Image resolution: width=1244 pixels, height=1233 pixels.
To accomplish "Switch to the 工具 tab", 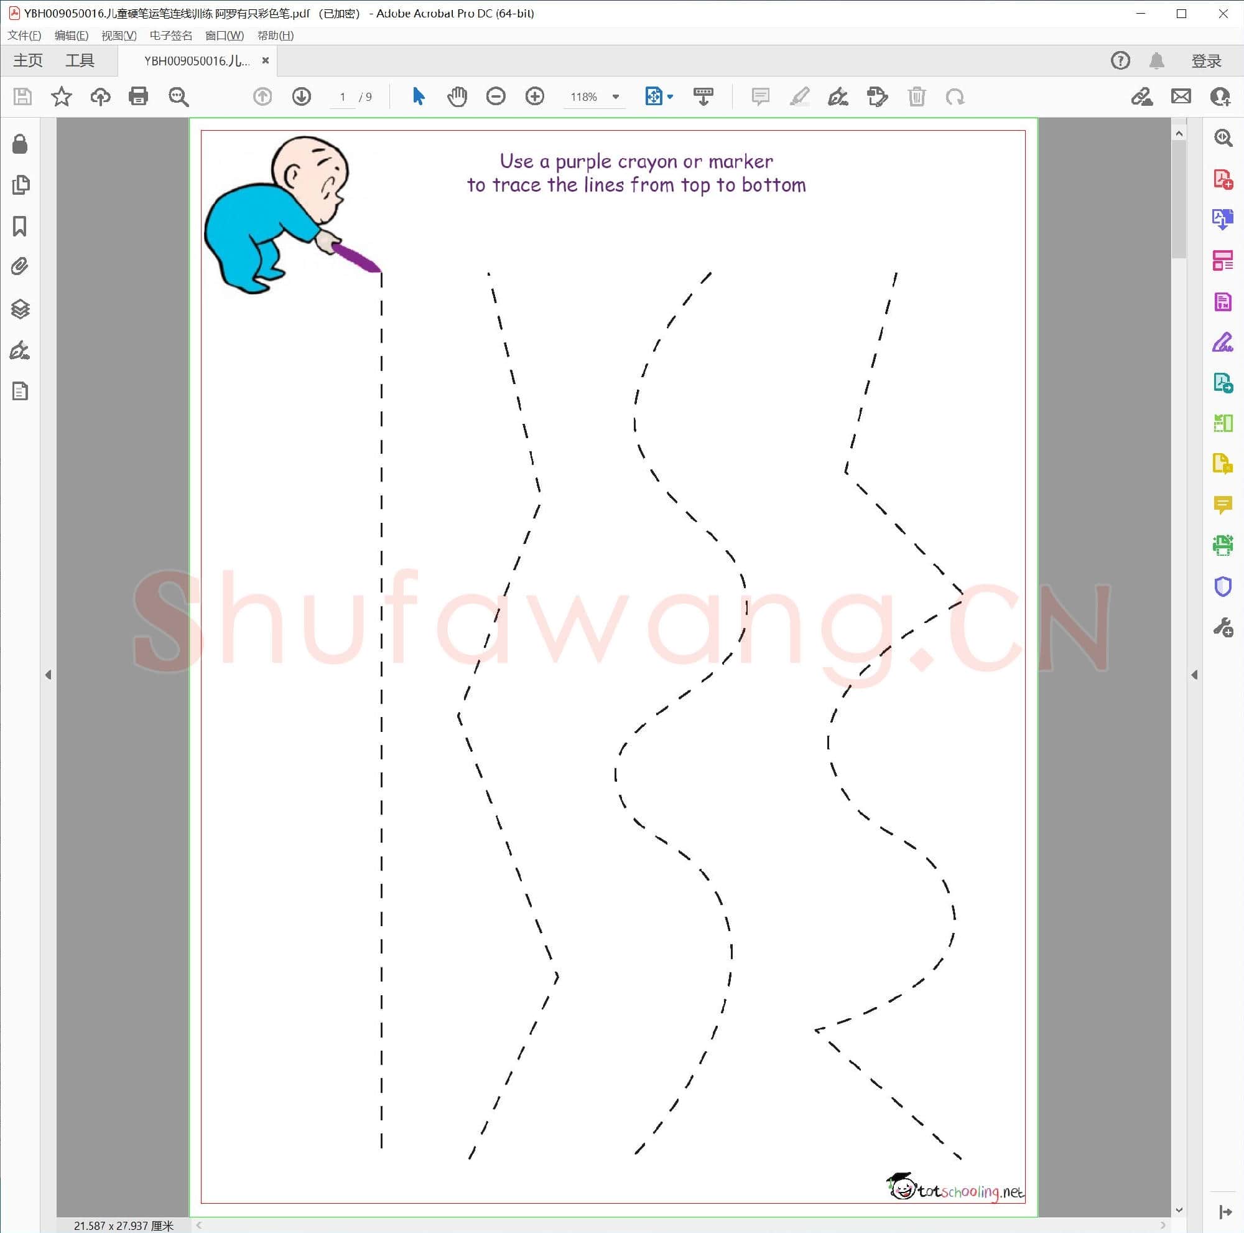I will coord(80,60).
